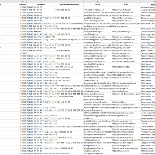Click the 'Мобильный телефон' header cell
The height and width of the screenshot is (155, 155).
(x=69, y=4)
